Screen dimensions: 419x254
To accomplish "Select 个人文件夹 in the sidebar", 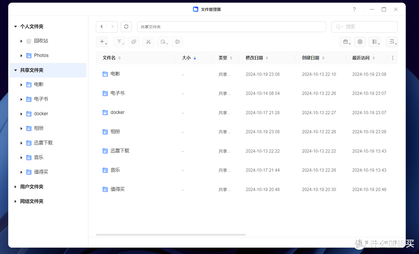I will [33, 26].
